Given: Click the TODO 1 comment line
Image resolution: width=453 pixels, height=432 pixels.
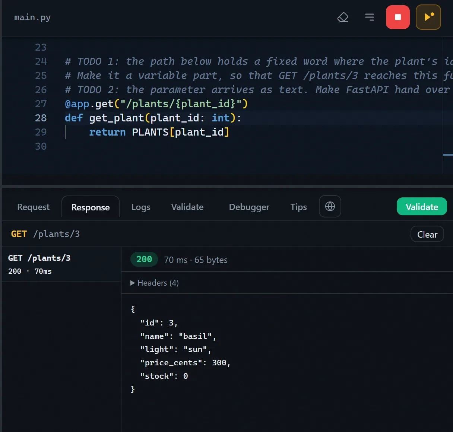Looking at the screenshot, I should click(259, 61).
